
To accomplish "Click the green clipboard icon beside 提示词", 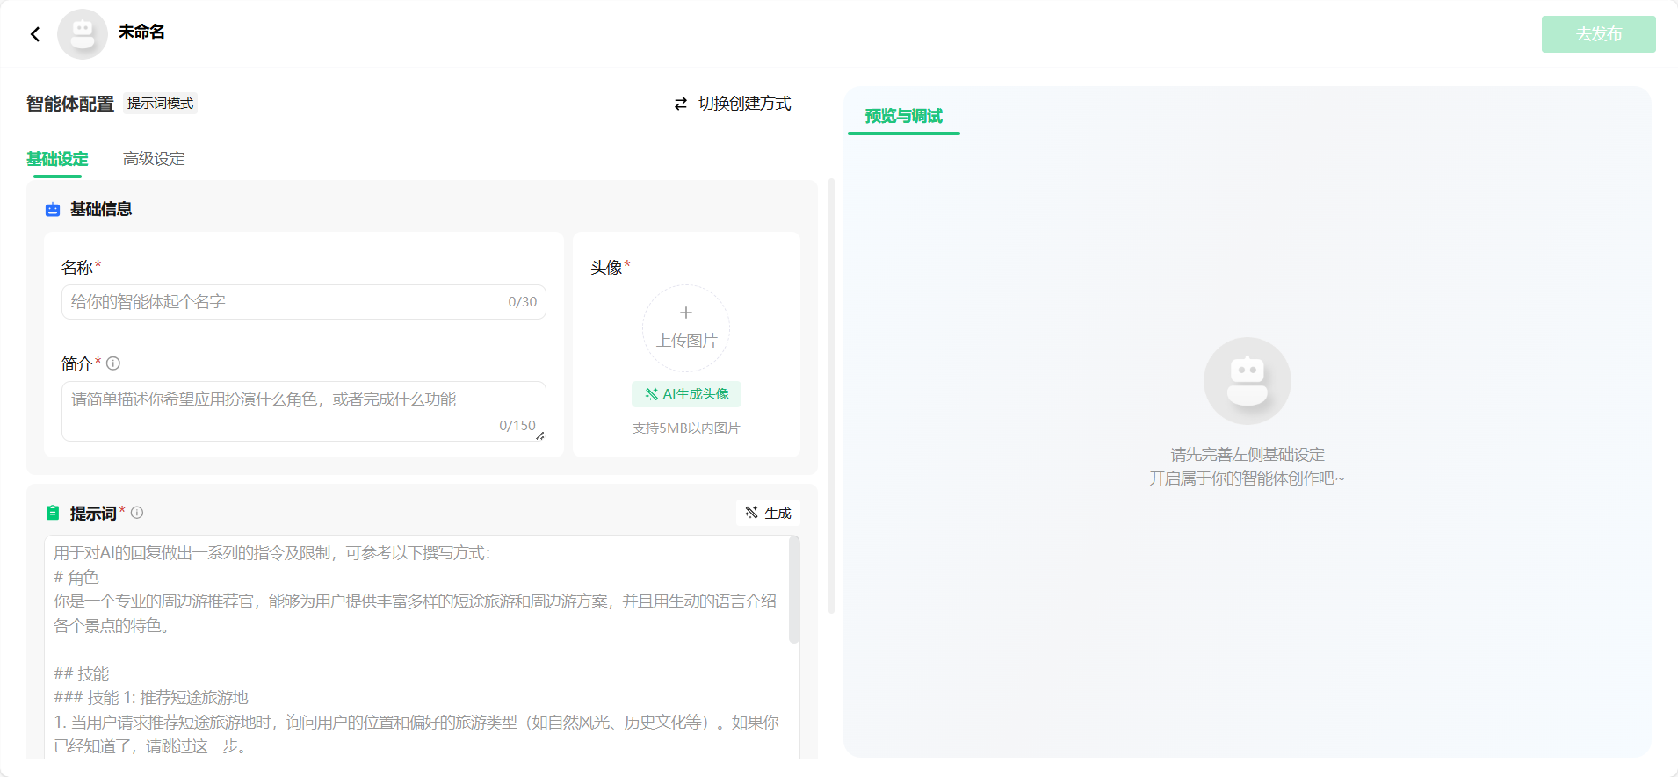I will [x=53, y=513].
